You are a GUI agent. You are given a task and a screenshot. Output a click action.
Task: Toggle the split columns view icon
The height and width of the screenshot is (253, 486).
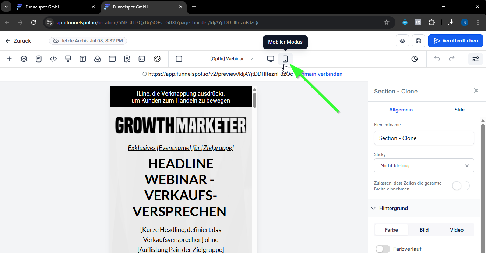pyautogui.click(x=179, y=59)
